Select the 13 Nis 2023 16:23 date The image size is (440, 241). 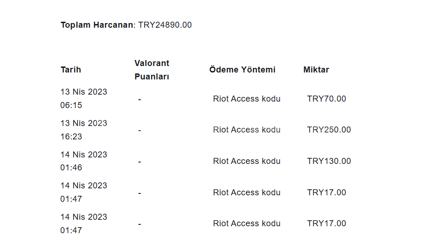click(84, 130)
